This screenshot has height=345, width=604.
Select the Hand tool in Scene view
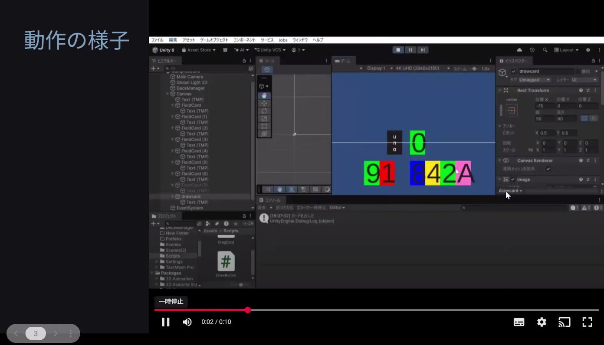[264, 95]
